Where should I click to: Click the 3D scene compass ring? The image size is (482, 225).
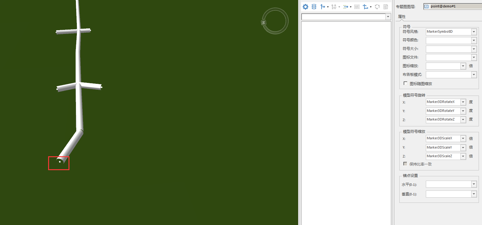pyautogui.click(x=275, y=21)
